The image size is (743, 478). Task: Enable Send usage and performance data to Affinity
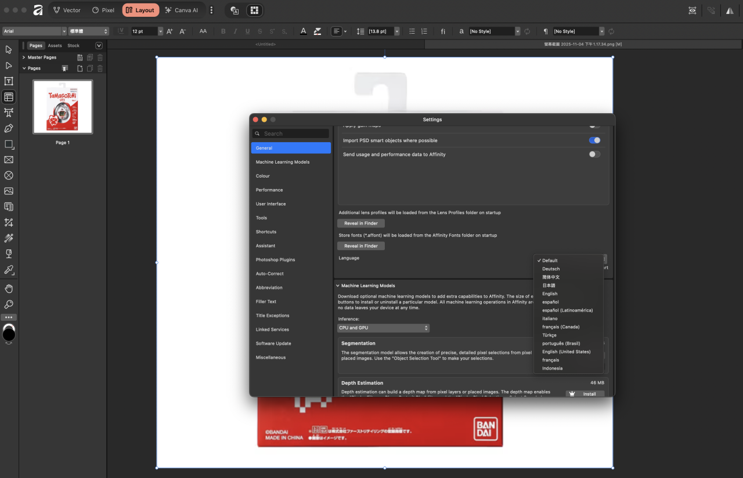pyautogui.click(x=593, y=154)
